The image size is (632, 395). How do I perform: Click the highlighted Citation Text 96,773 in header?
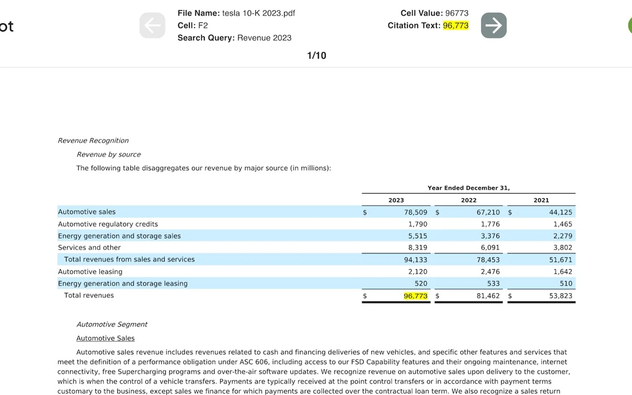click(456, 25)
